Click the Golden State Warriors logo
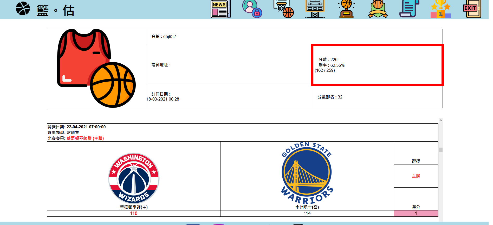This screenshot has height=225, width=493. pos(307,173)
